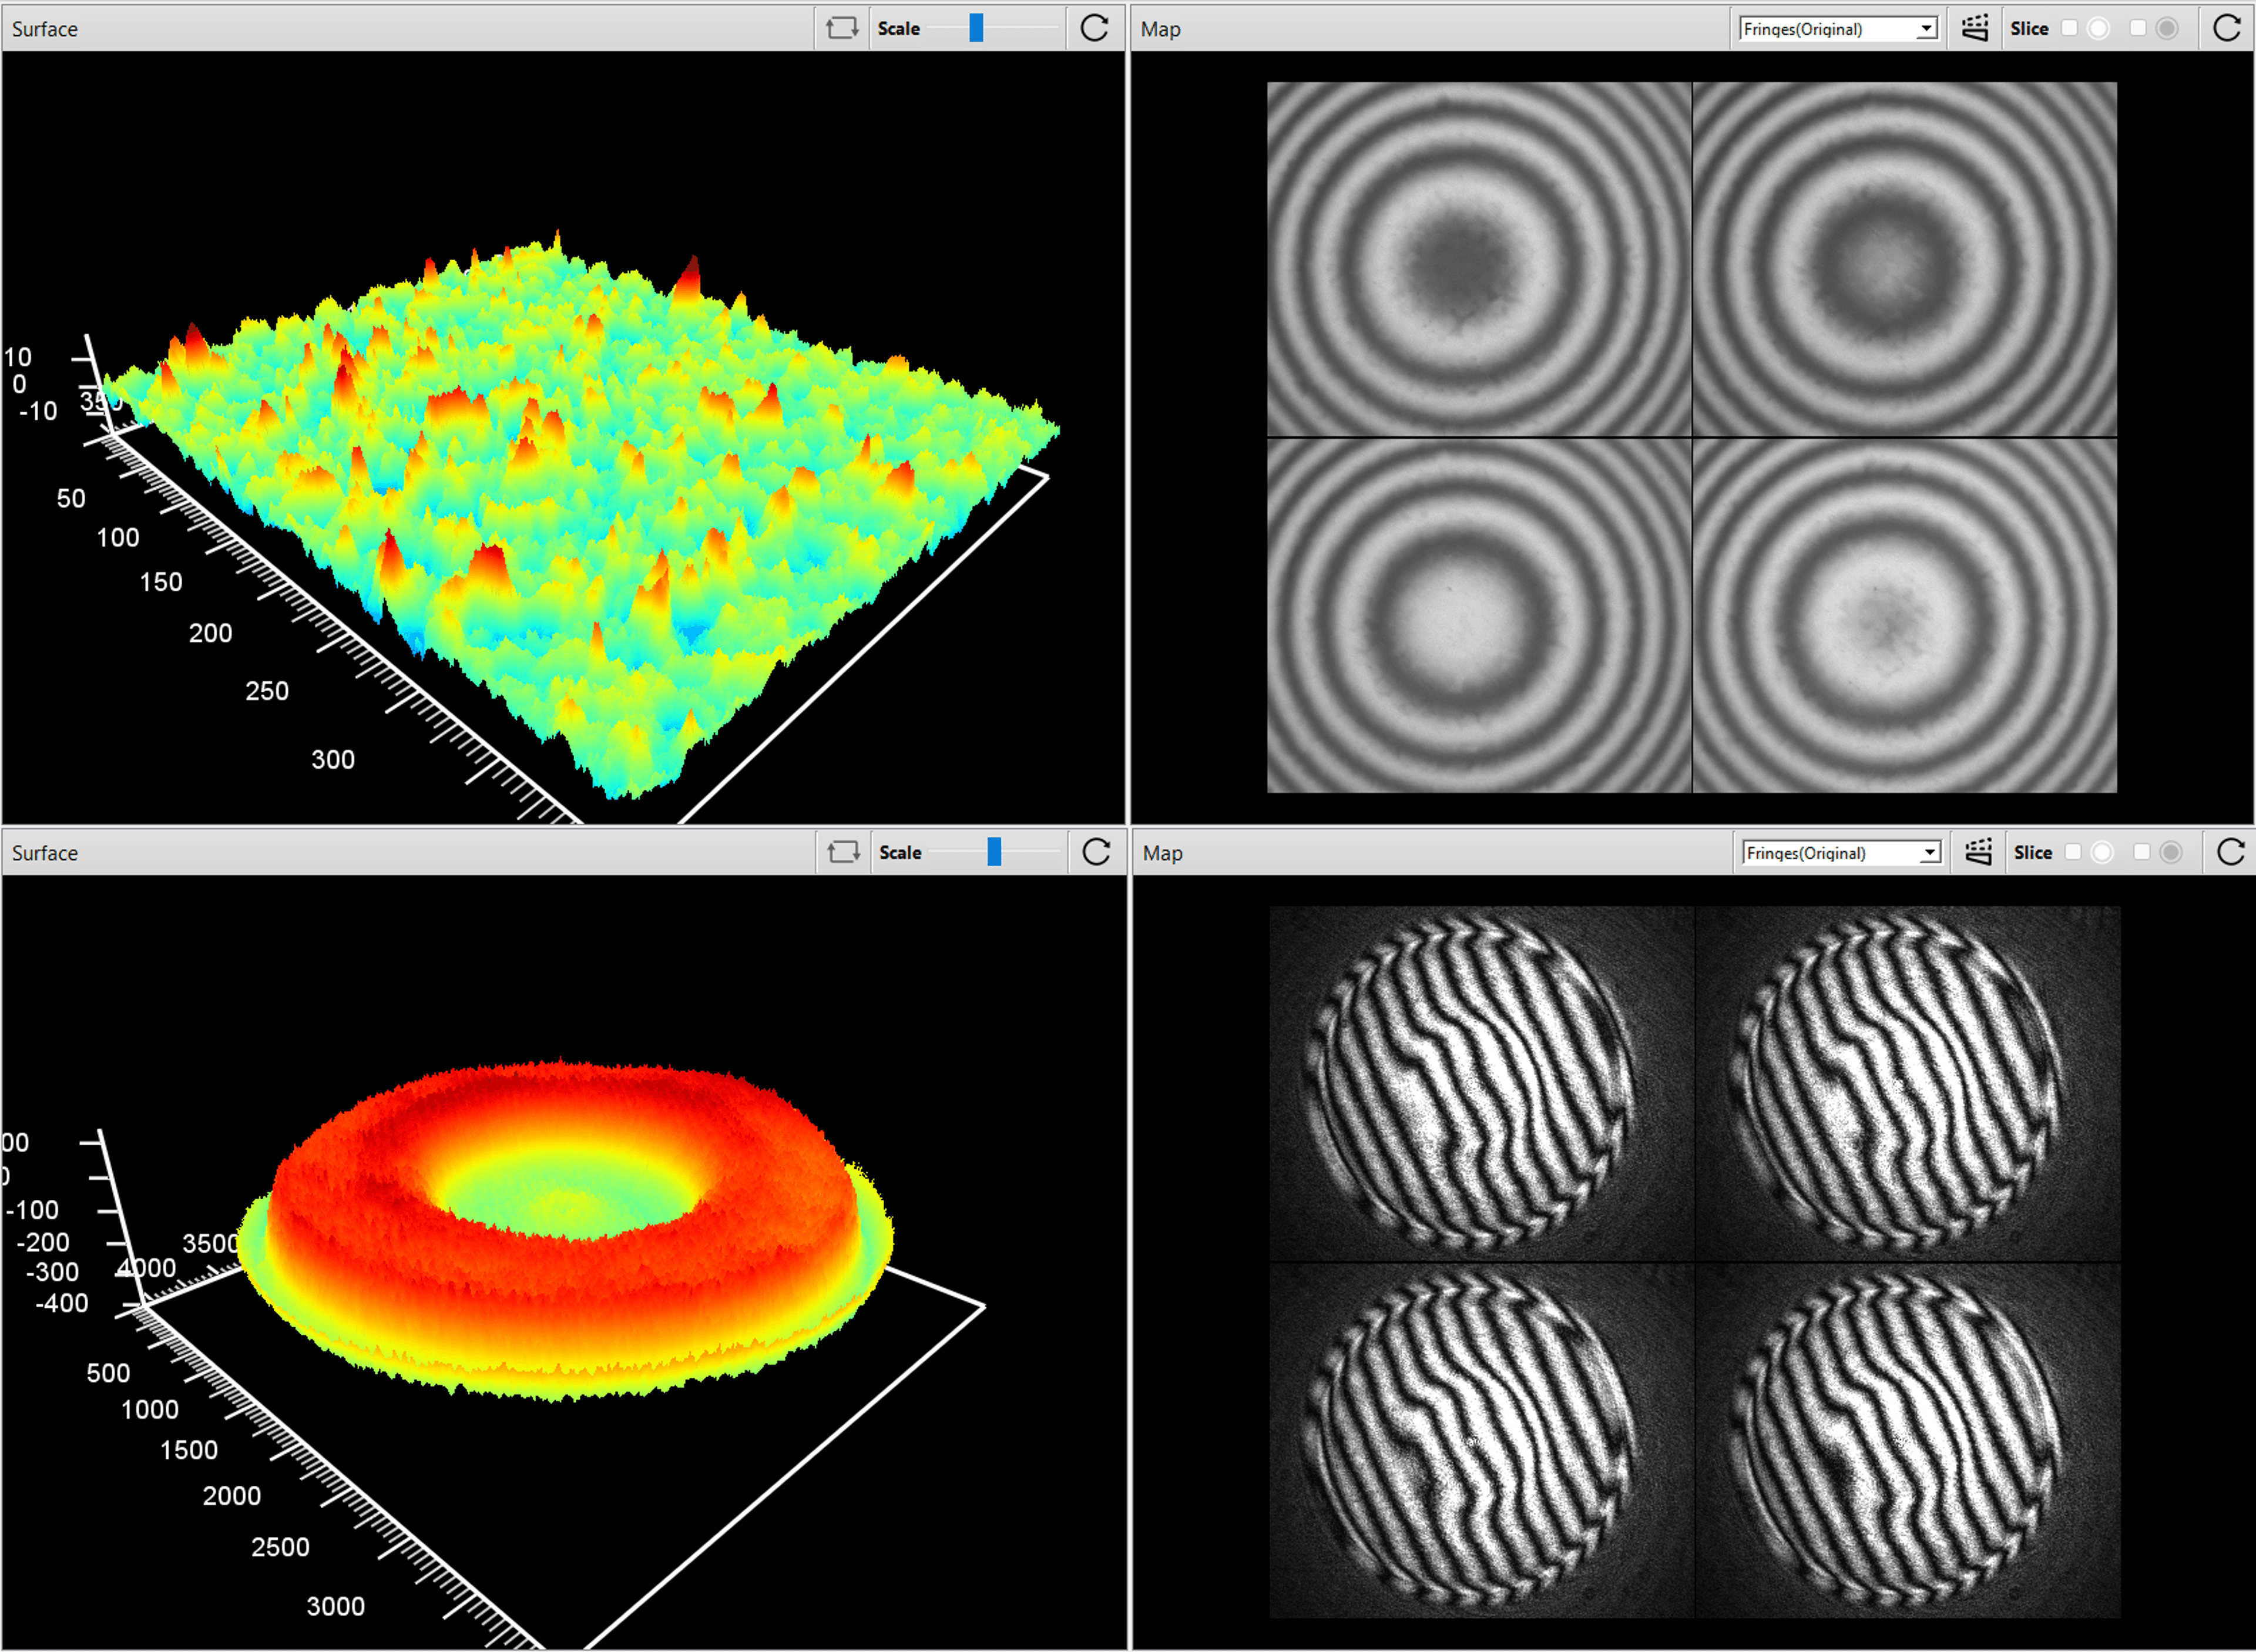Select white Slice radio in striped-fringe Map
Viewport: 2256px width, 1652px height.
click(2102, 852)
